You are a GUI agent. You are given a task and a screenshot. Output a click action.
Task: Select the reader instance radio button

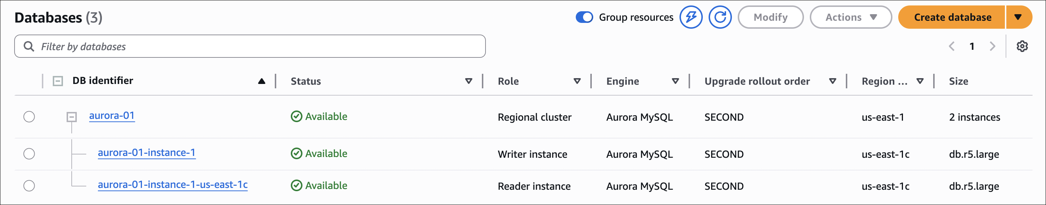[x=29, y=186]
